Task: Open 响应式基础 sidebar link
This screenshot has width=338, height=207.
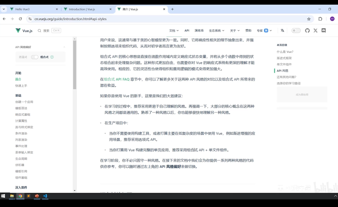Action: (x=23, y=115)
